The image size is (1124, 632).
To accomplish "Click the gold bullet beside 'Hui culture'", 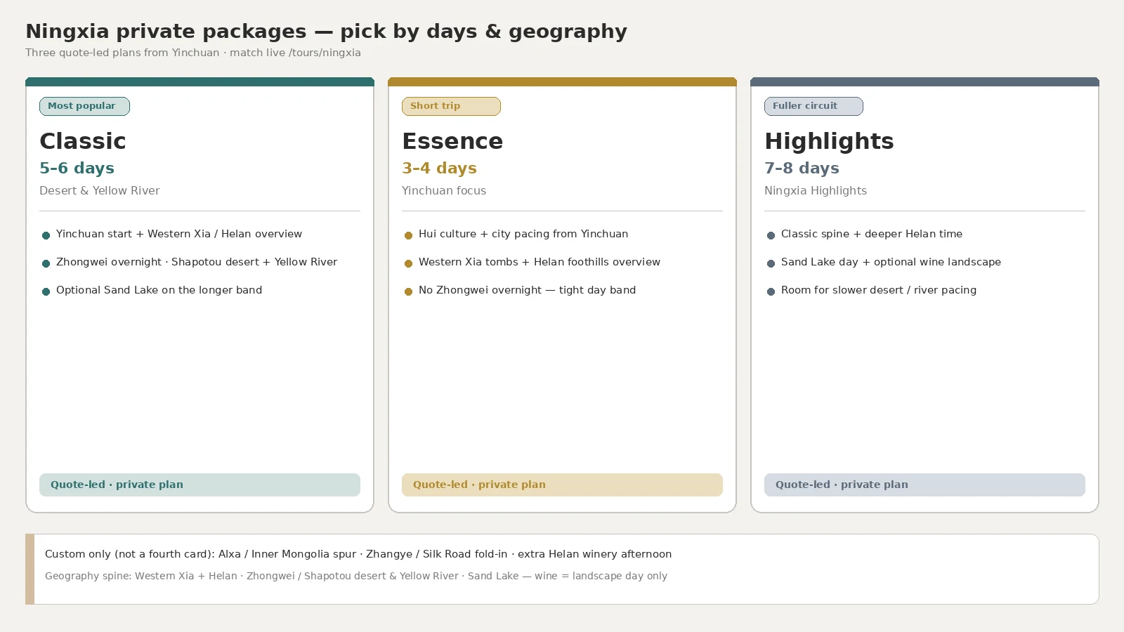I will [408, 235].
